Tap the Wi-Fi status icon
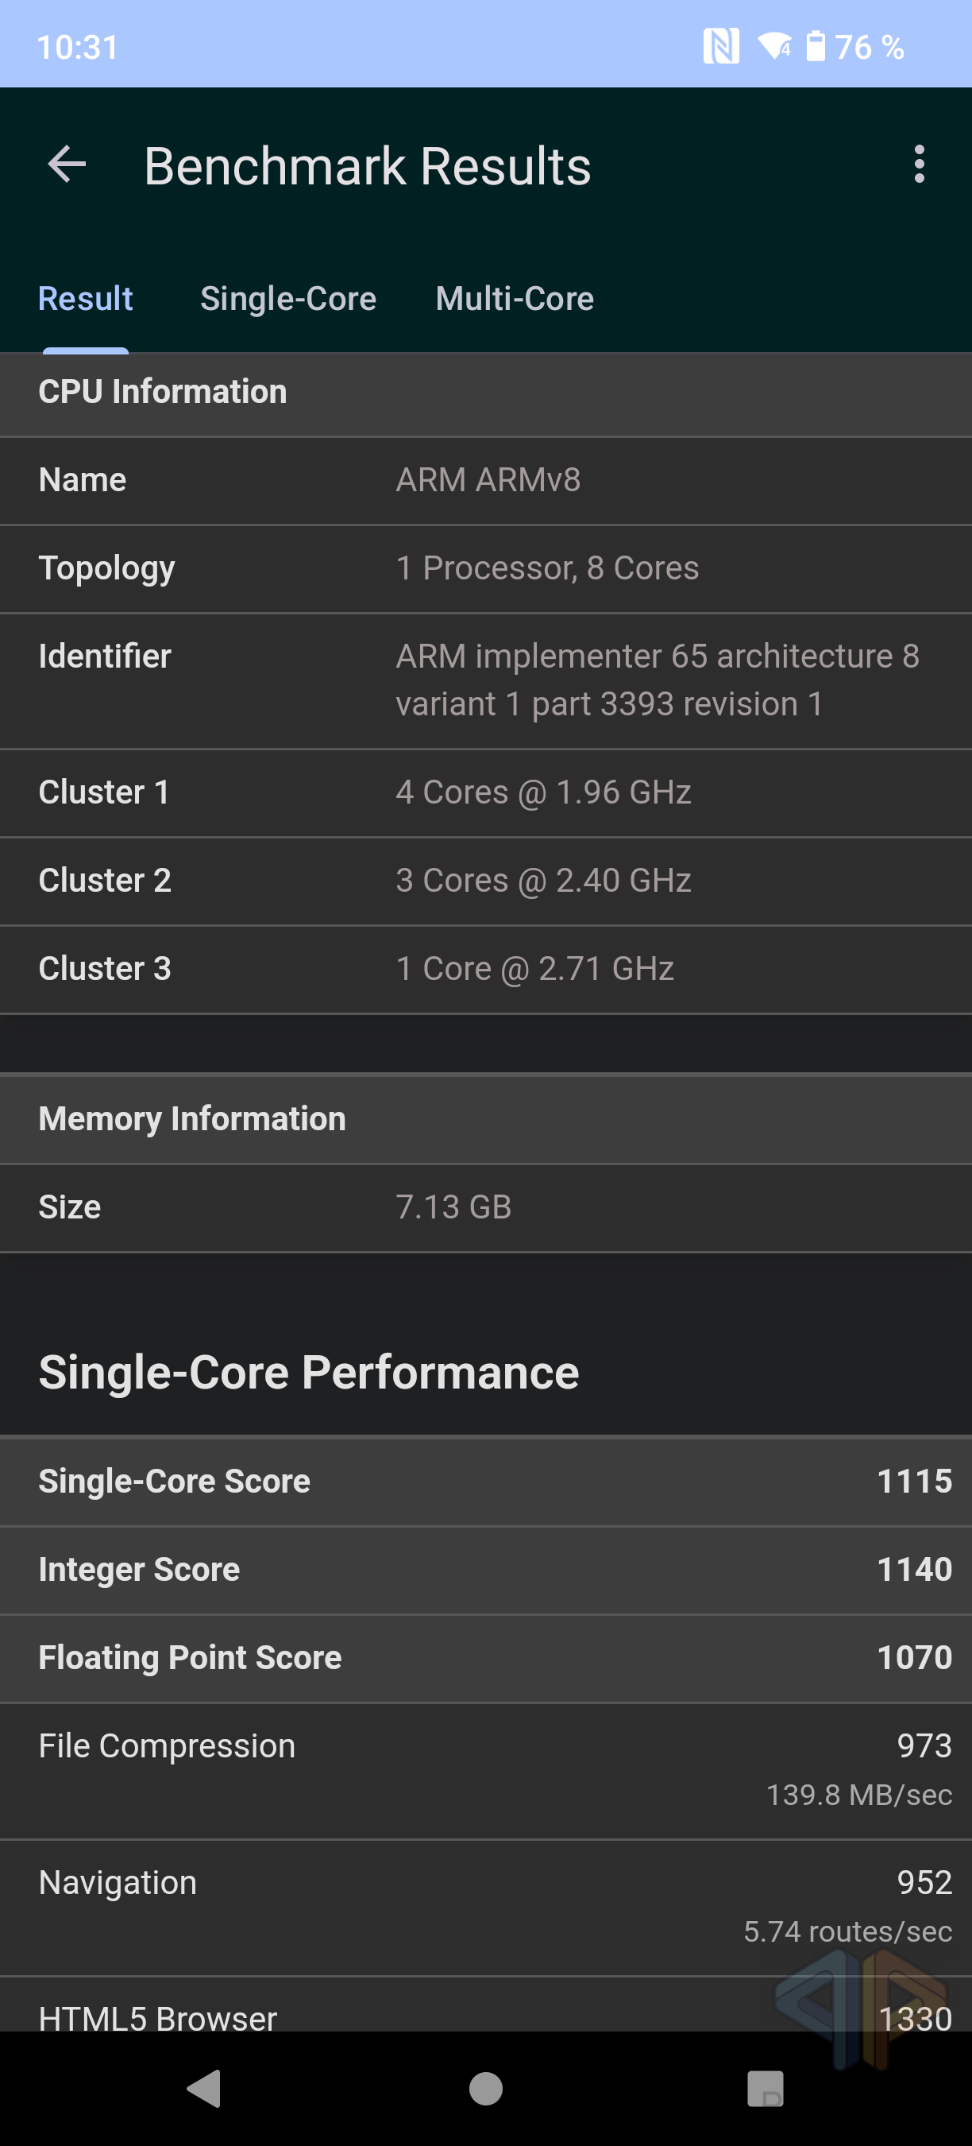Screen dimensions: 972x2146 pos(774,47)
